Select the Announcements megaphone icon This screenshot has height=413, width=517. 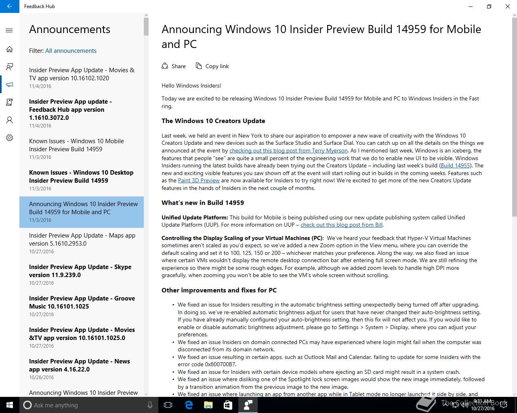[x=9, y=85]
